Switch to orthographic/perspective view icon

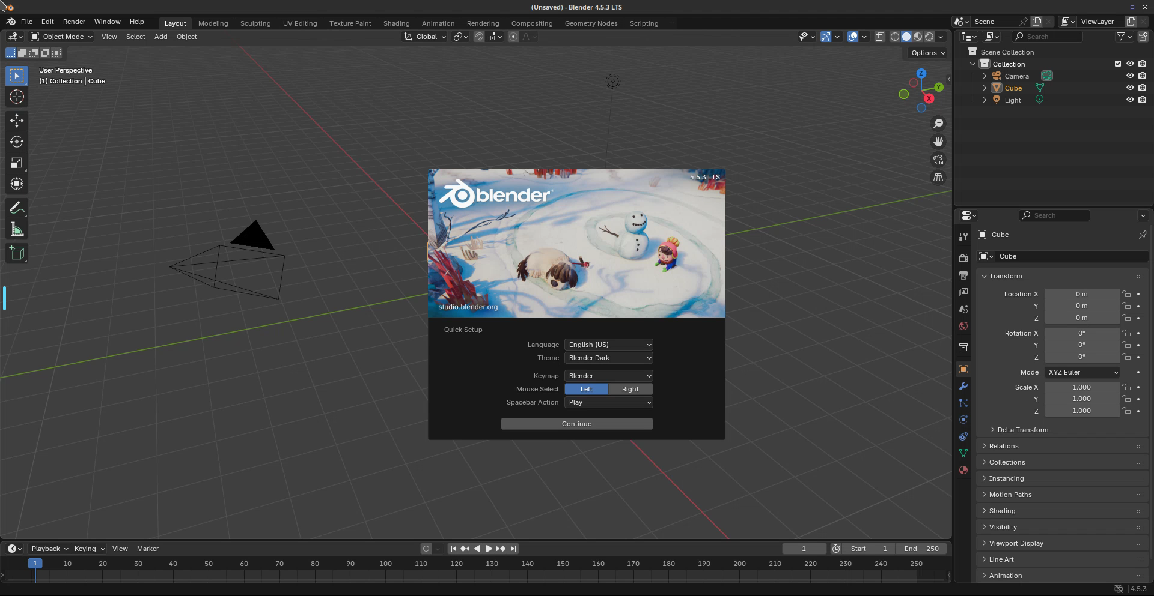click(938, 178)
